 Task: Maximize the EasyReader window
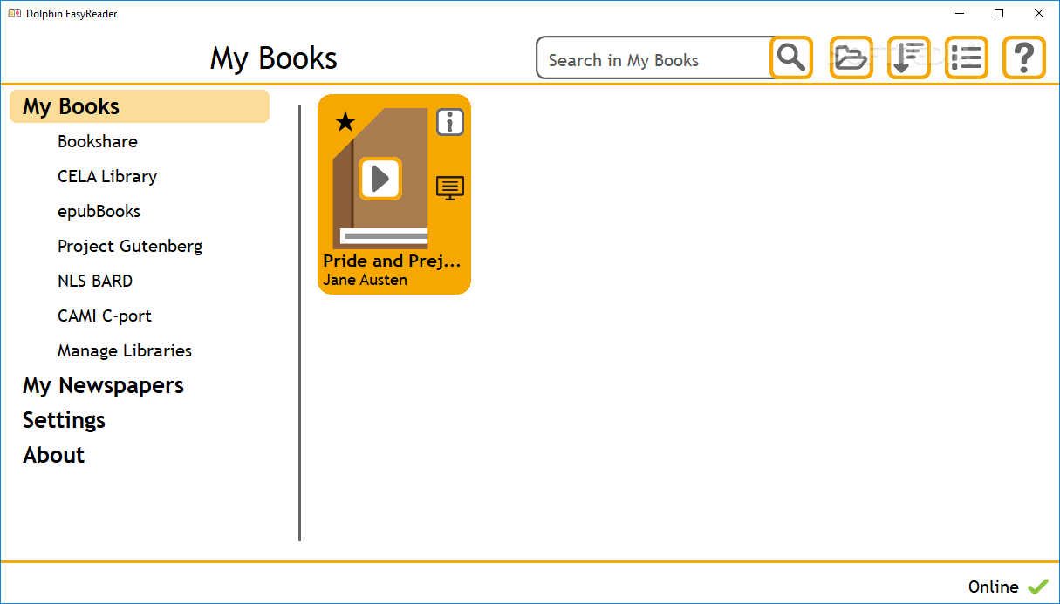pyautogui.click(x=999, y=13)
